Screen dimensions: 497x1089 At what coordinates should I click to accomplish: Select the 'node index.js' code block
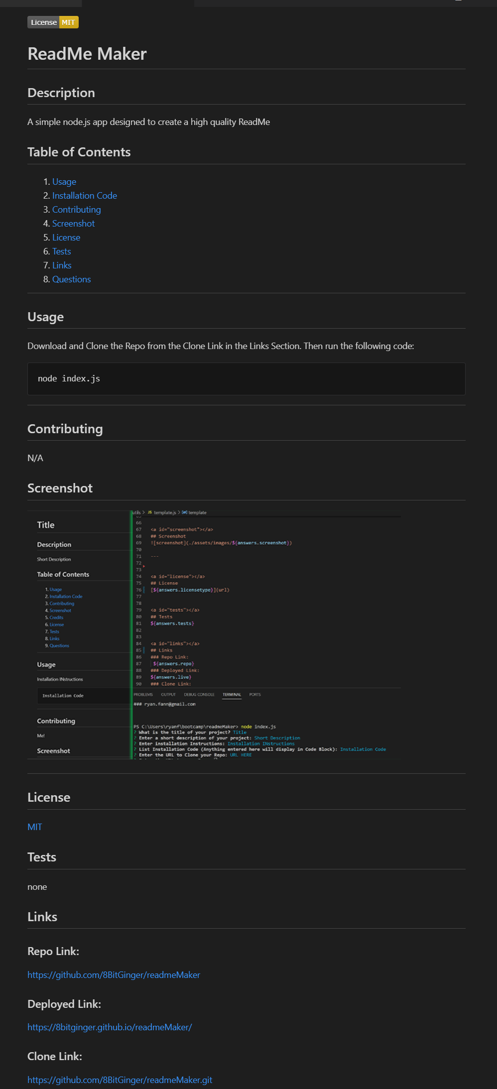[x=247, y=379]
